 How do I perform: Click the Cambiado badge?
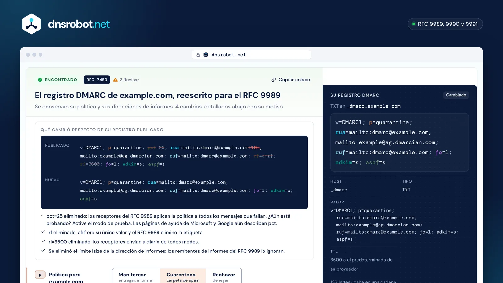click(x=456, y=95)
